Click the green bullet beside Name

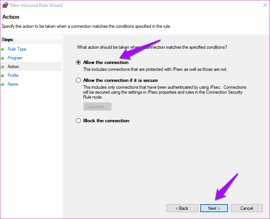click(x=2, y=84)
